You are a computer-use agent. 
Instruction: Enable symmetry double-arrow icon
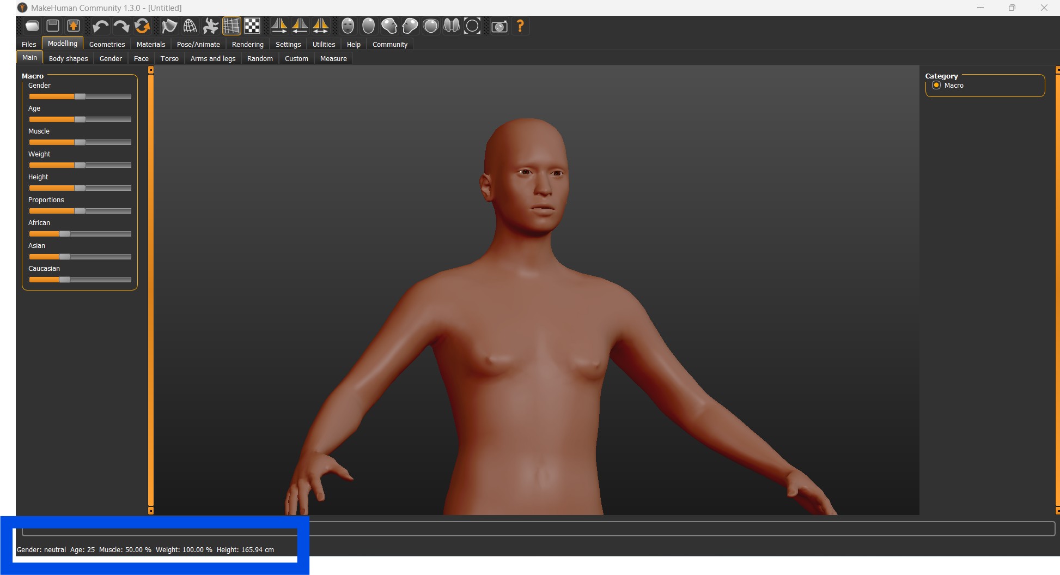coord(320,26)
